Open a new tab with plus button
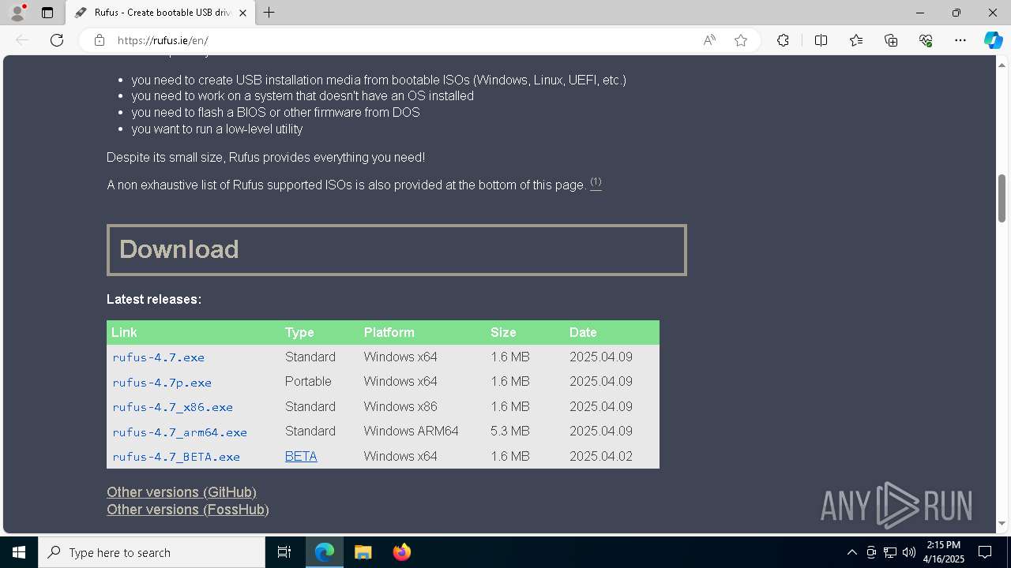1011x568 pixels. pyautogui.click(x=269, y=13)
